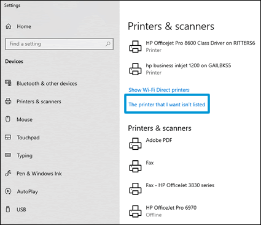
Task: Click the AutoPlay icon in sidebar
Action: pyautogui.click(x=8, y=191)
